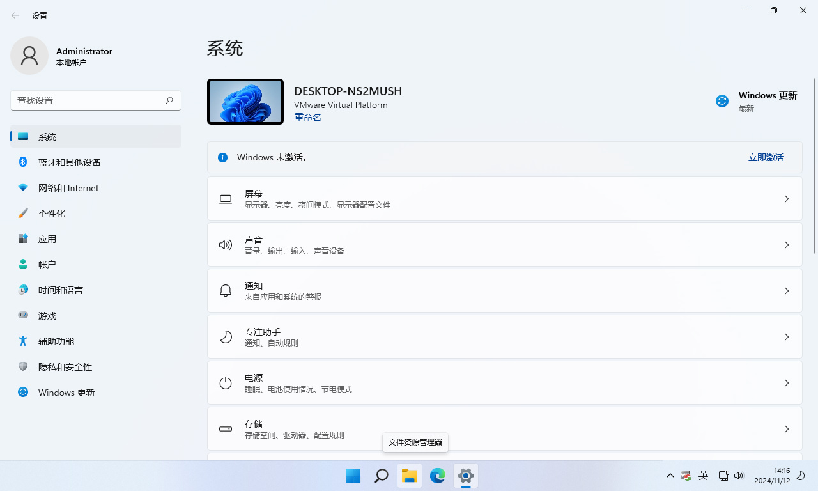The height and width of the screenshot is (491, 818).
Task: Expand the 电源 row chevron
Action: (787, 383)
